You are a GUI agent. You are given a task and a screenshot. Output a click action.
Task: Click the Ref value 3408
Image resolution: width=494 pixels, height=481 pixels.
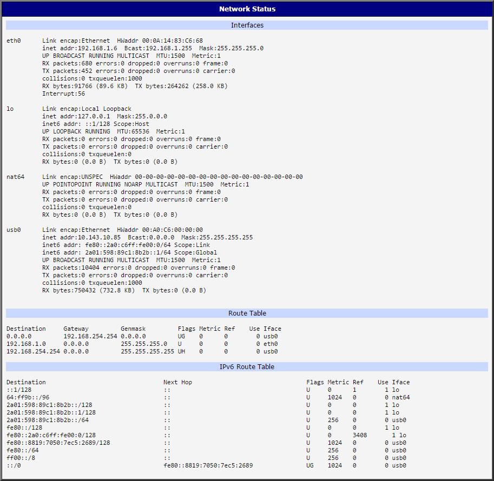click(x=360, y=435)
